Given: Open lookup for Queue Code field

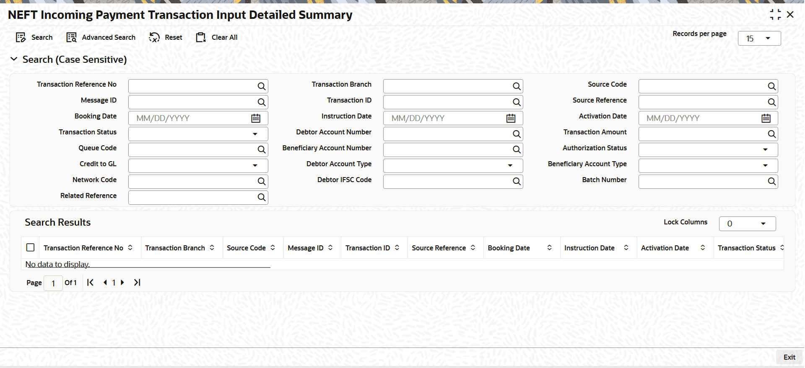Looking at the screenshot, I should click(x=262, y=150).
